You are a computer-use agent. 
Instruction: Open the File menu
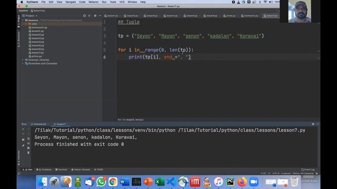click(43, 2)
